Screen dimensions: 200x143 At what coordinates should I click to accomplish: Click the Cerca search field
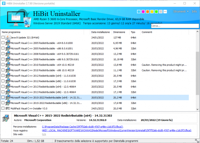175,26
